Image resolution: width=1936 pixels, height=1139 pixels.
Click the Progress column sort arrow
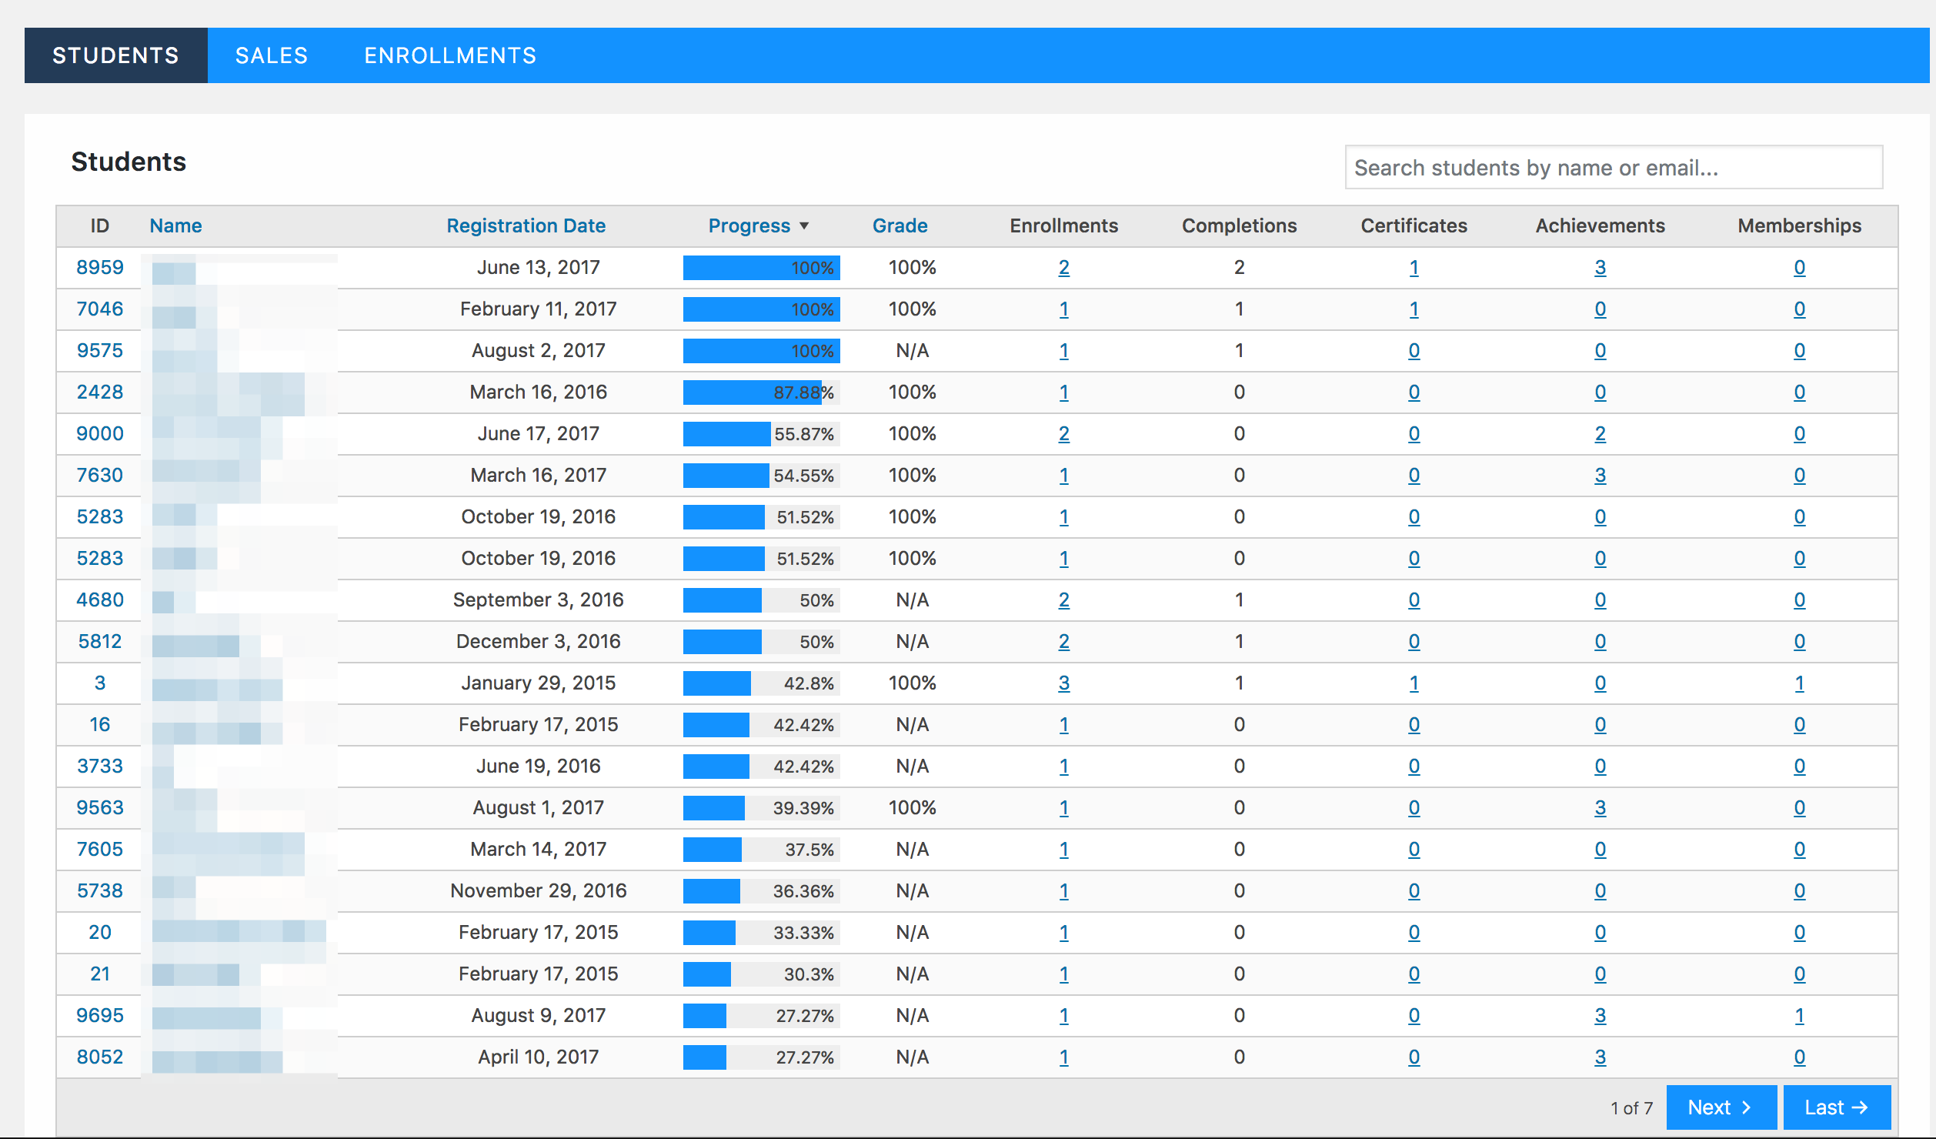(x=804, y=226)
